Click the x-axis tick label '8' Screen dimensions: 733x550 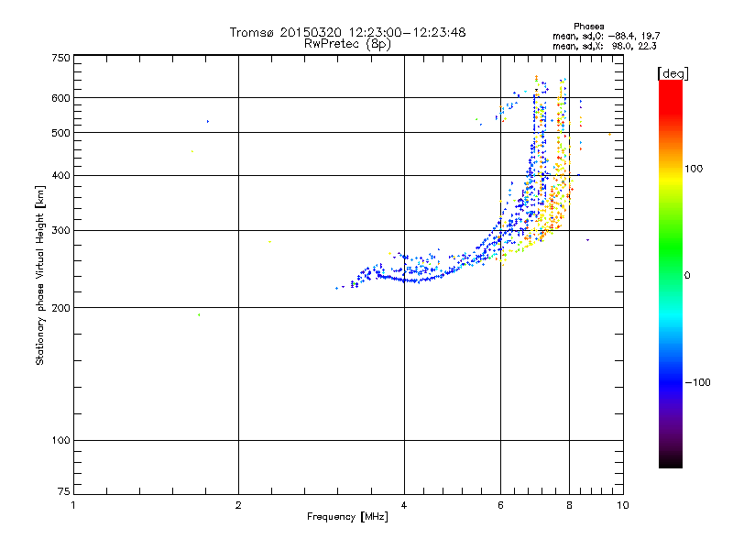[569, 505]
